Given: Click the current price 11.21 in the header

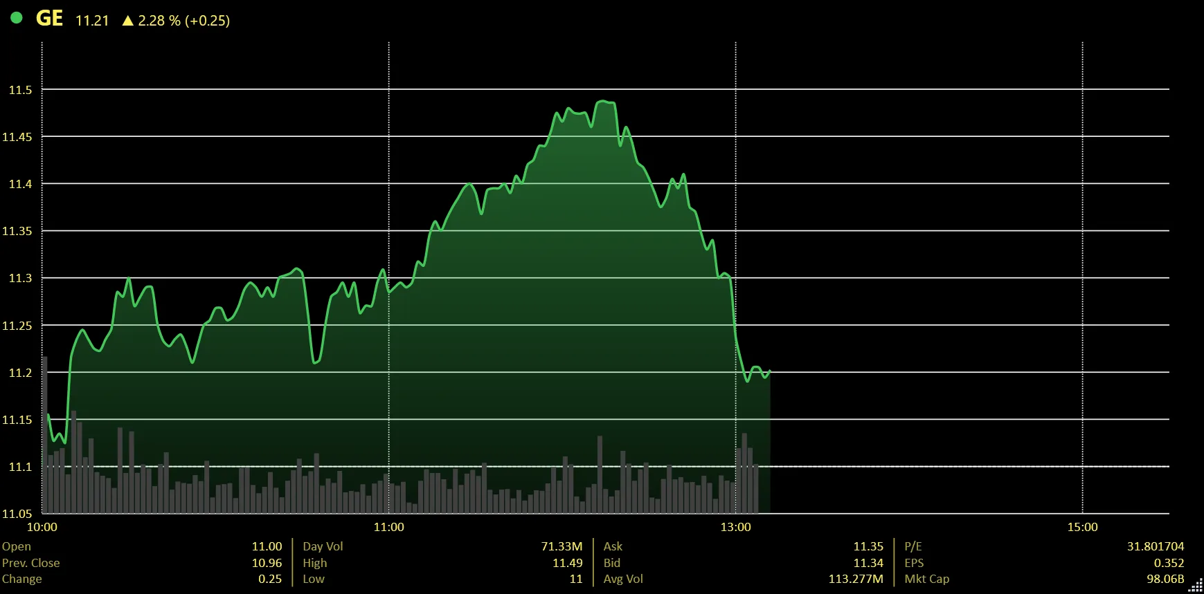Looking at the screenshot, I should point(92,21).
